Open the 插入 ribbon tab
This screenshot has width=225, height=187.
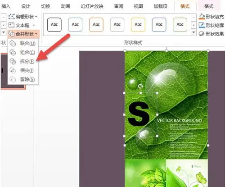(x=6, y=6)
